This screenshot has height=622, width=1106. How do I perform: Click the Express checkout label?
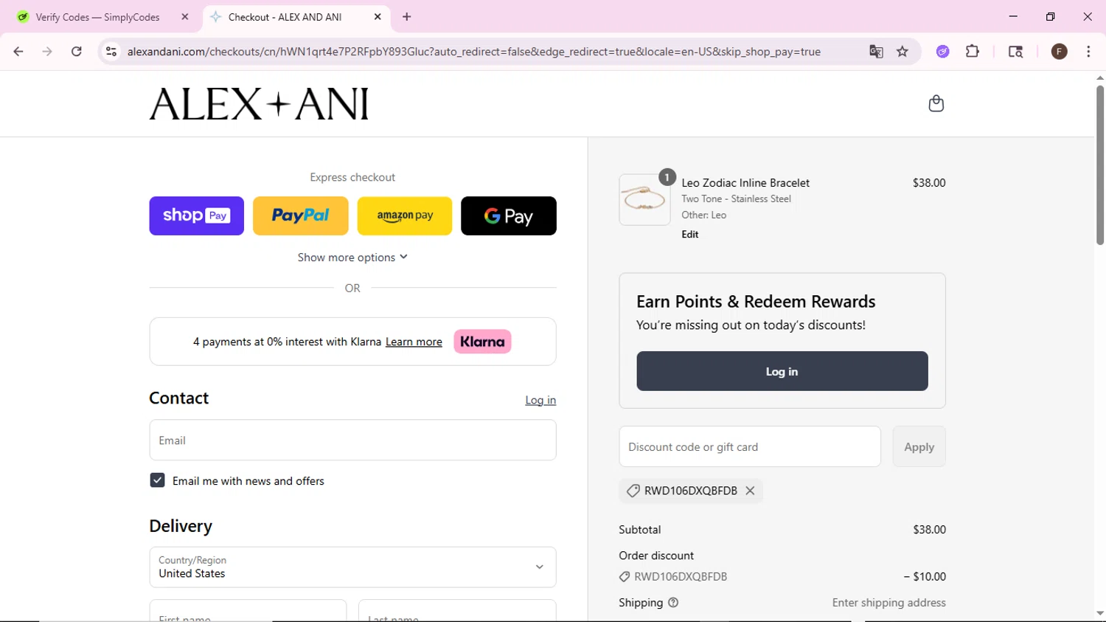[352, 177]
